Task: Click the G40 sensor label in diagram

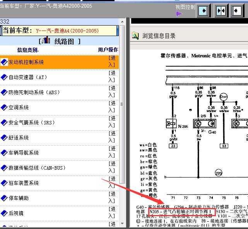Action: (x=212, y=132)
